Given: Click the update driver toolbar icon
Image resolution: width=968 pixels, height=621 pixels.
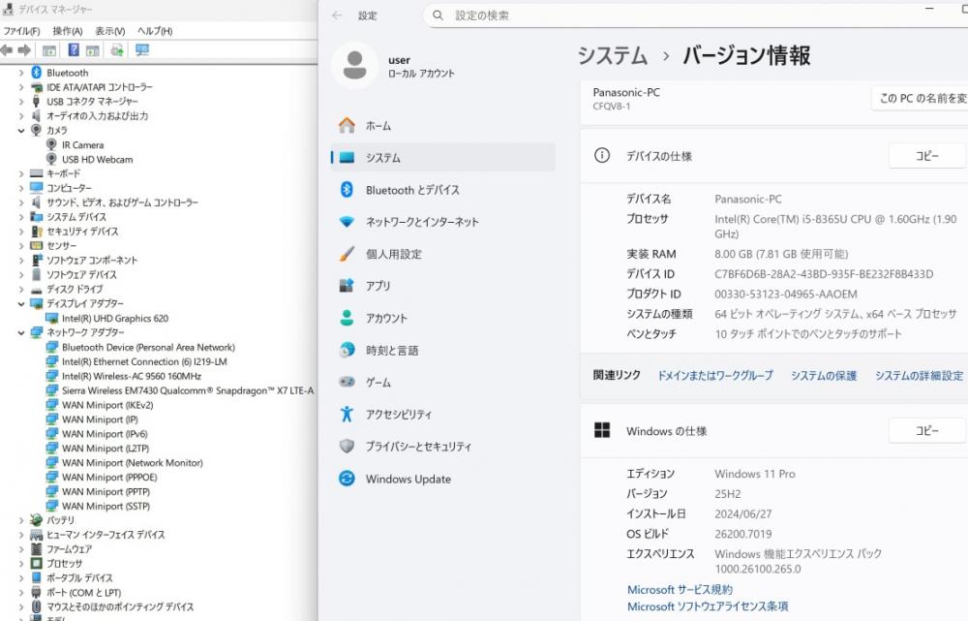Looking at the screenshot, I should (x=117, y=50).
